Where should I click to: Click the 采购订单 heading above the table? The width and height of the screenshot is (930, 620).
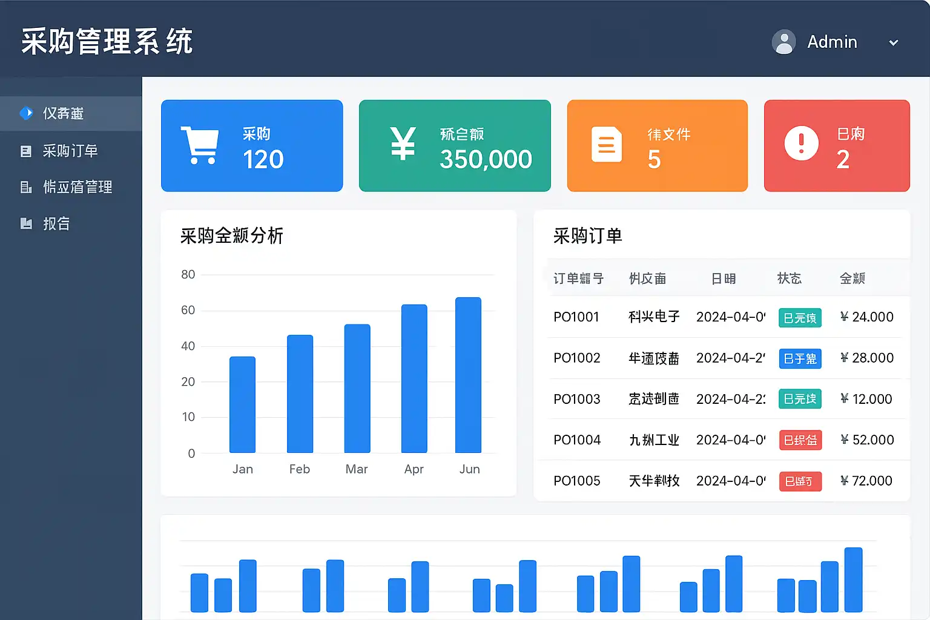tap(587, 236)
